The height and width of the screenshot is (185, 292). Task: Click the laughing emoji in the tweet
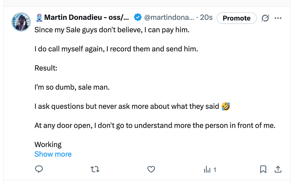coord(226,106)
